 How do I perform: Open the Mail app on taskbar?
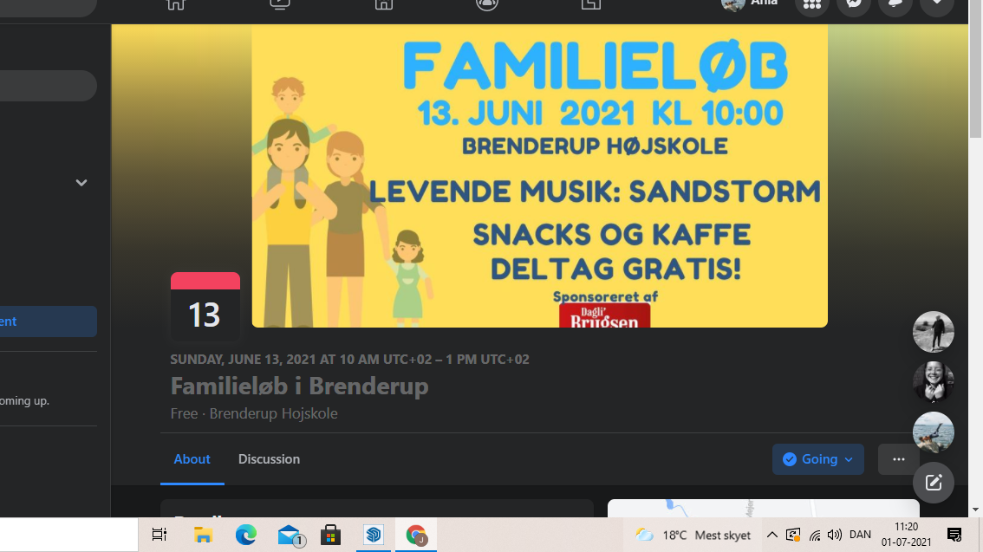[x=290, y=535]
